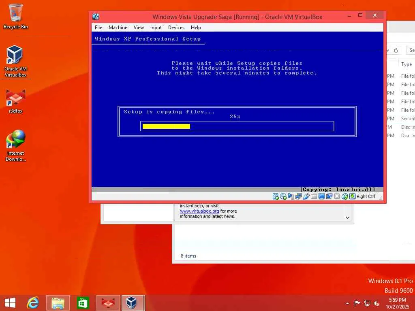
Task: Select the Internet Download Manager desktop shortcut
Action: click(16, 145)
